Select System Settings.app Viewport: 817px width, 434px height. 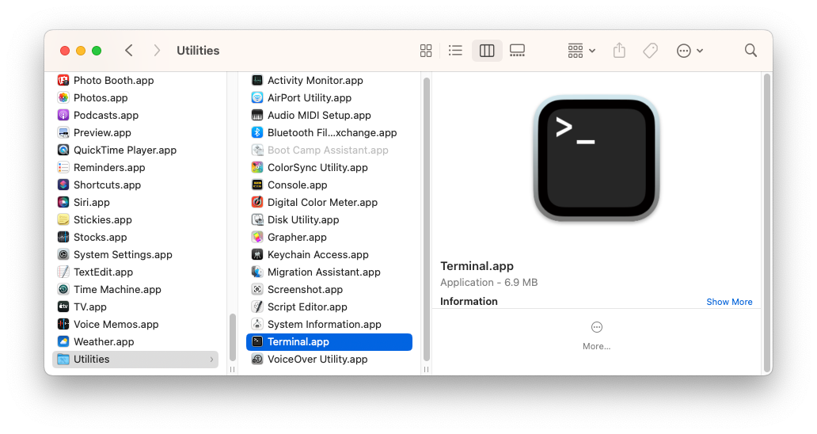coord(123,255)
